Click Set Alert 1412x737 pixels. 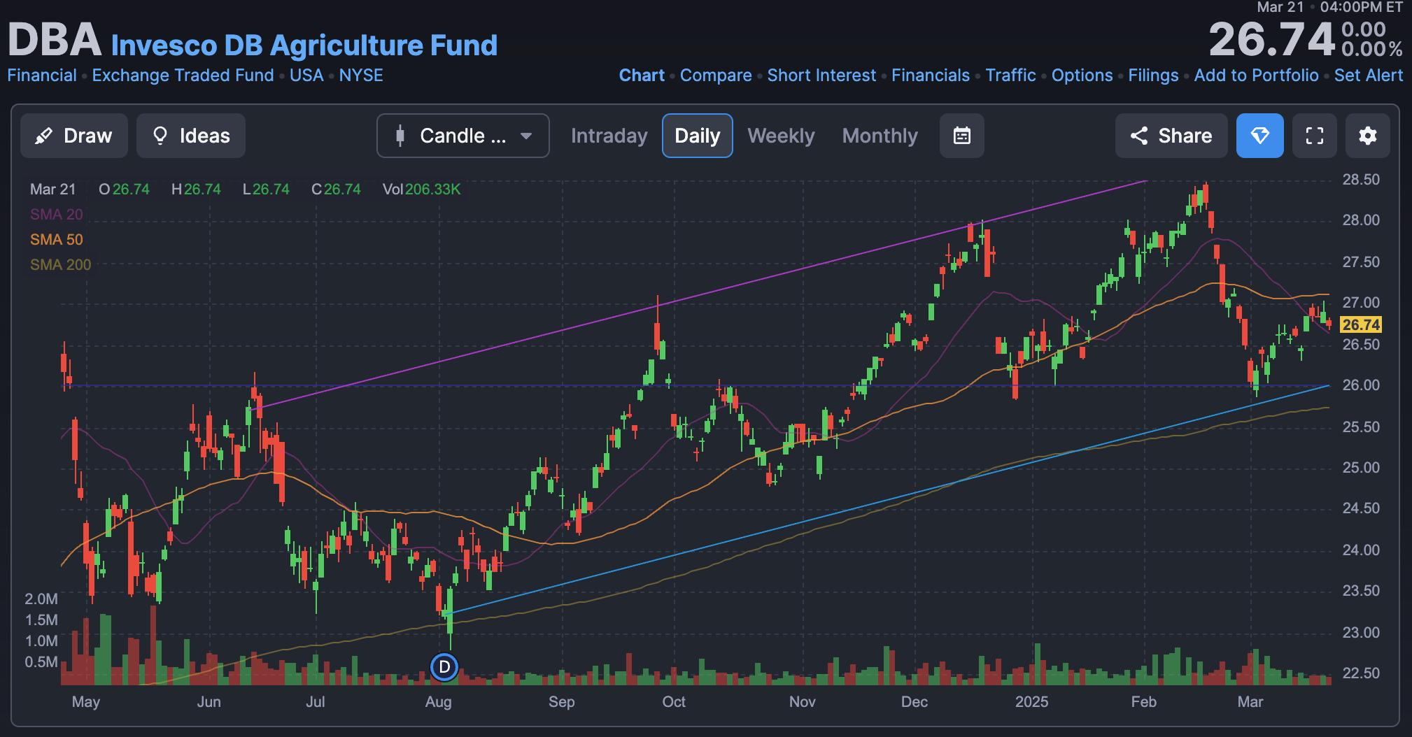(x=1369, y=76)
